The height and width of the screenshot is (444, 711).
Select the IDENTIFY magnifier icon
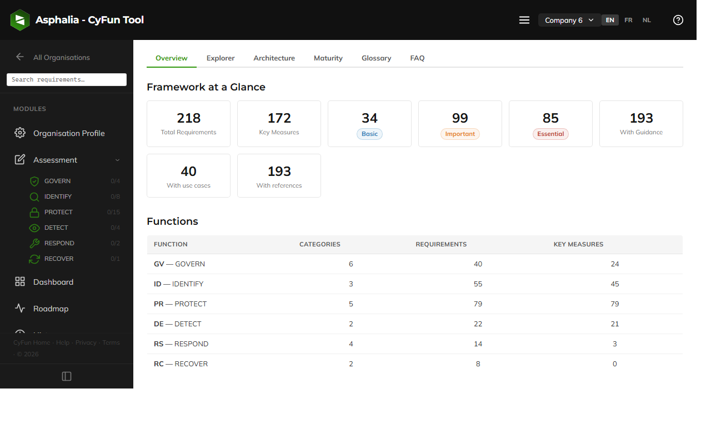point(34,196)
